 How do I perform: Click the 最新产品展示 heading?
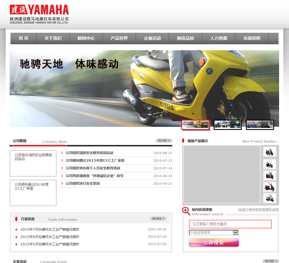pos(197,141)
